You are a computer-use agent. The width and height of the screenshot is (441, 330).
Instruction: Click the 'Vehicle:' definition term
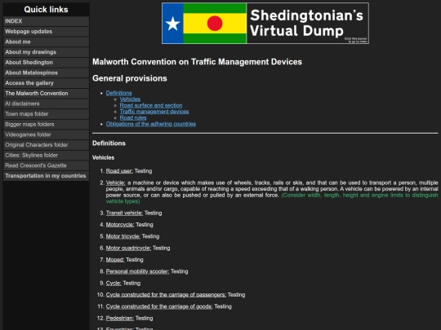point(116,183)
